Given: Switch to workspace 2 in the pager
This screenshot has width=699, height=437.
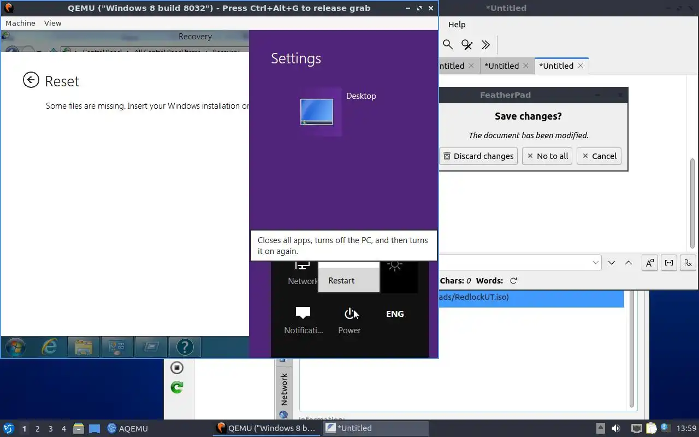Looking at the screenshot, I should (x=37, y=429).
